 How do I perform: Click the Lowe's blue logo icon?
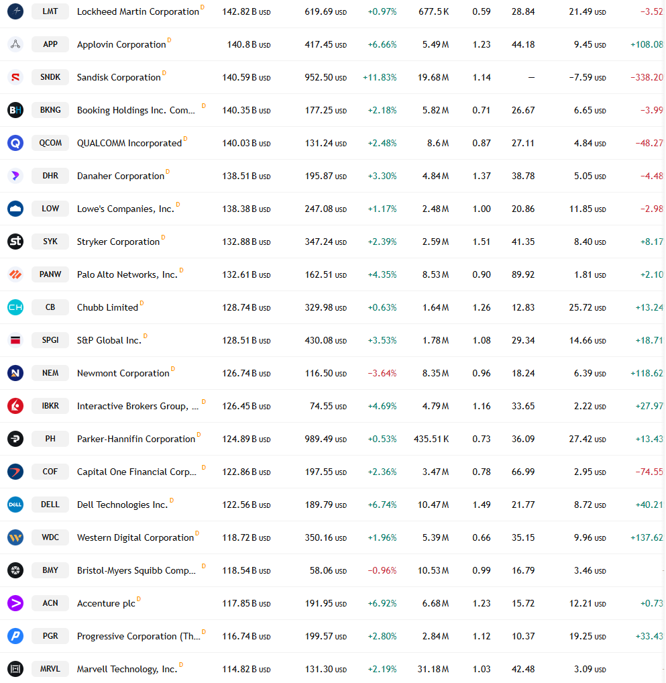point(15,209)
